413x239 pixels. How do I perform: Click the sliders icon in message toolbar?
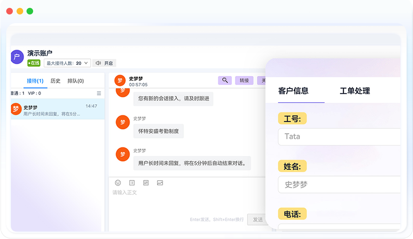pyautogui.click(x=146, y=183)
